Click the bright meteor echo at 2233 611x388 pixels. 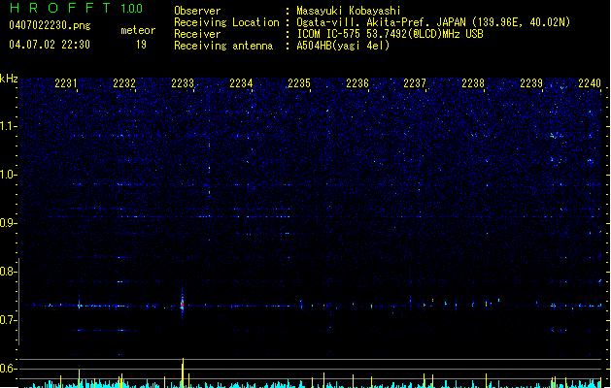pos(182,302)
